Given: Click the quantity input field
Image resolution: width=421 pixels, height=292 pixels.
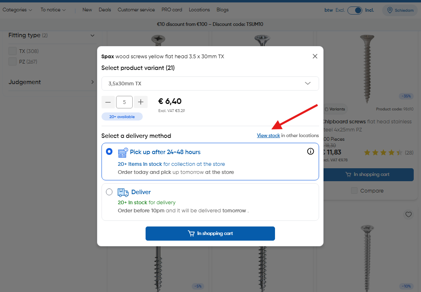Looking at the screenshot, I should (x=124, y=102).
